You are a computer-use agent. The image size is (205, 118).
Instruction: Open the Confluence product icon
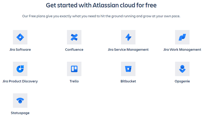point(74,37)
